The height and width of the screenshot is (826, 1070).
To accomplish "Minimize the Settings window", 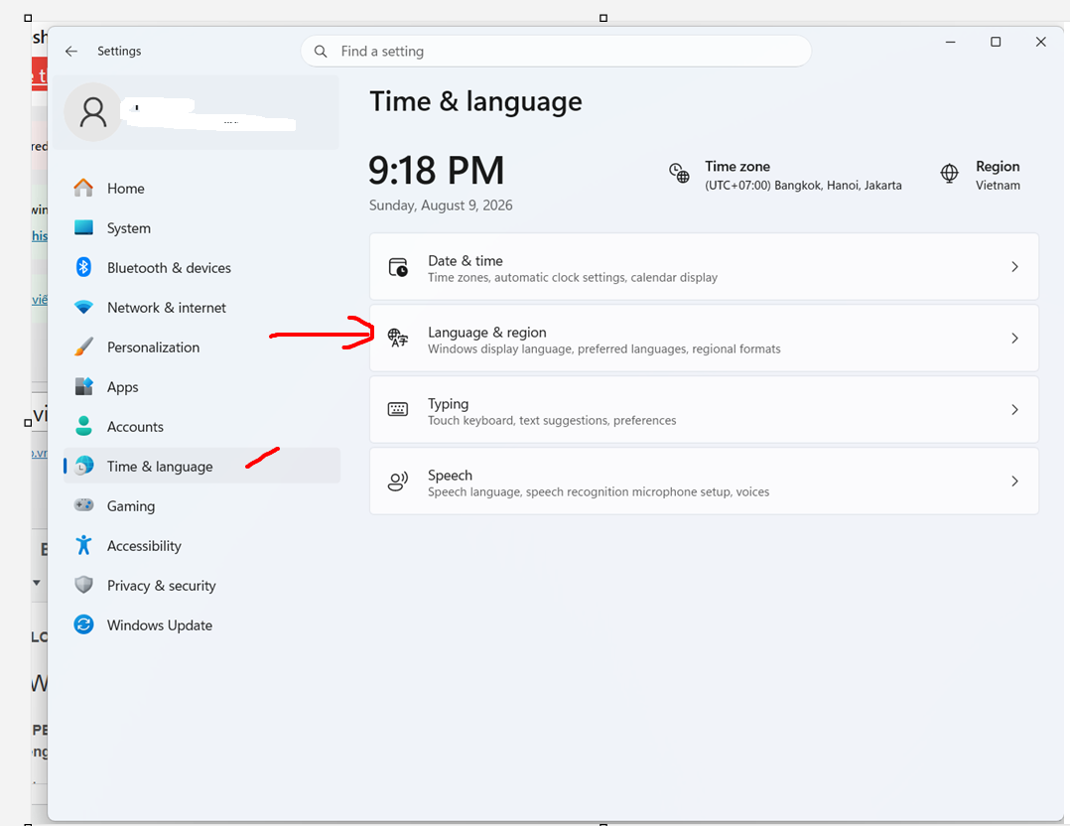I will point(950,43).
